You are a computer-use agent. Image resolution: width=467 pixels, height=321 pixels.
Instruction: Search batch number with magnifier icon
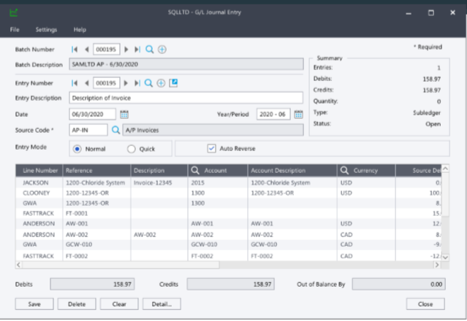tap(149, 49)
